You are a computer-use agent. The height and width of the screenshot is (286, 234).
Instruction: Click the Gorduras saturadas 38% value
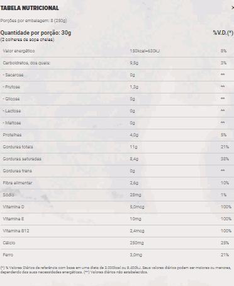tap(225, 159)
